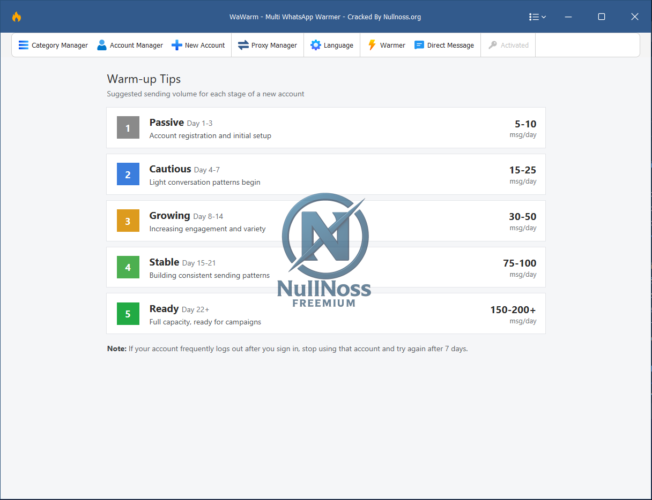Click the flame app icon in title bar
This screenshot has width=652, height=500.
[17, 17]
